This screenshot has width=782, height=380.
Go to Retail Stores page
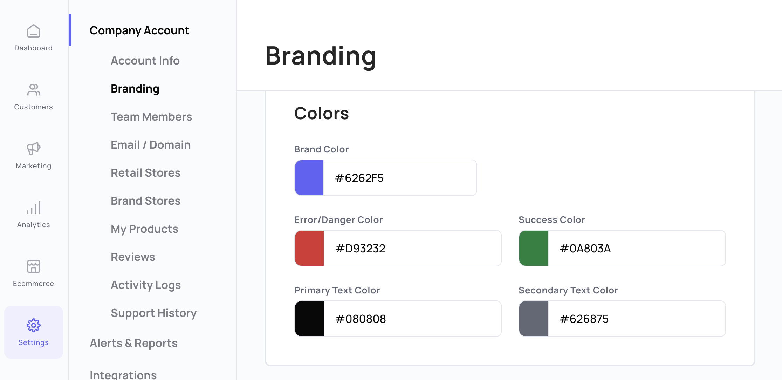[145, 173]
